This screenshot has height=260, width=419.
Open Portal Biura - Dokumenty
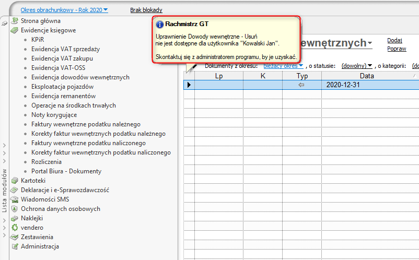[x=66, y=171]
